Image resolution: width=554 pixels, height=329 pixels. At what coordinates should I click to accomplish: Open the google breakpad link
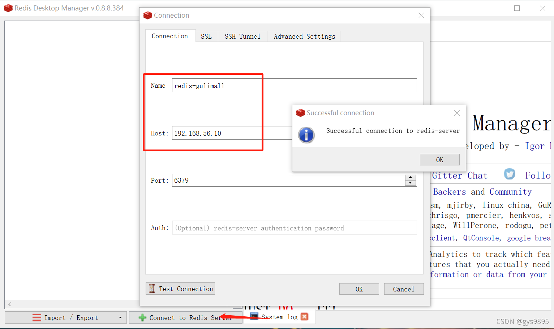[x=529, y=238]
